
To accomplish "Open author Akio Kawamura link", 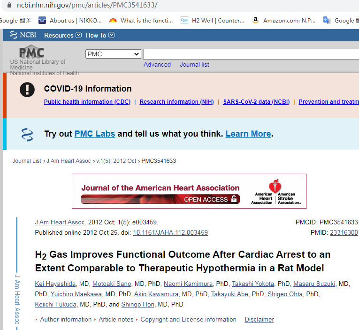I will 156,294.
